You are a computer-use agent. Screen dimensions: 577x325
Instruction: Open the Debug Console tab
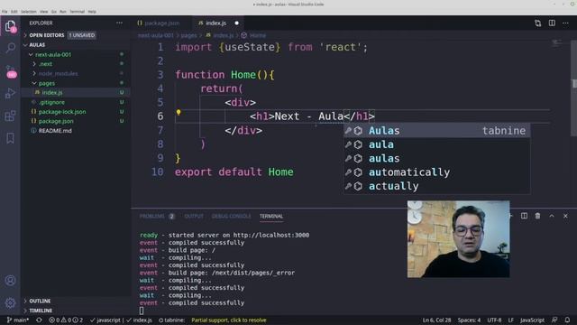(x=231, y=217)
